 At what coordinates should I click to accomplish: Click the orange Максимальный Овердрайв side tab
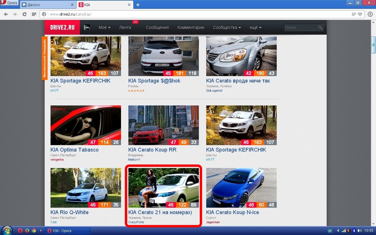(x=44, y=58)
